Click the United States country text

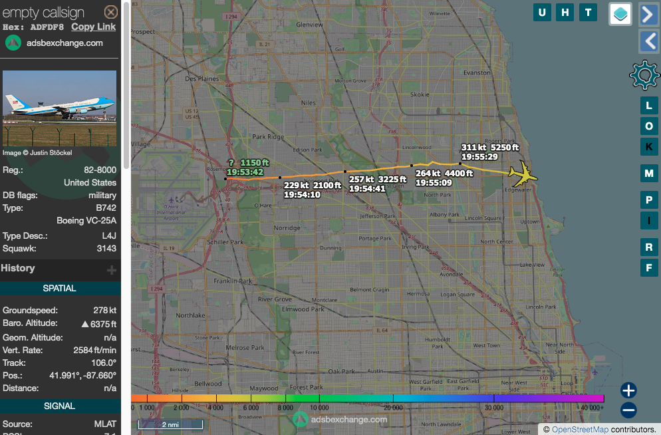90,182
